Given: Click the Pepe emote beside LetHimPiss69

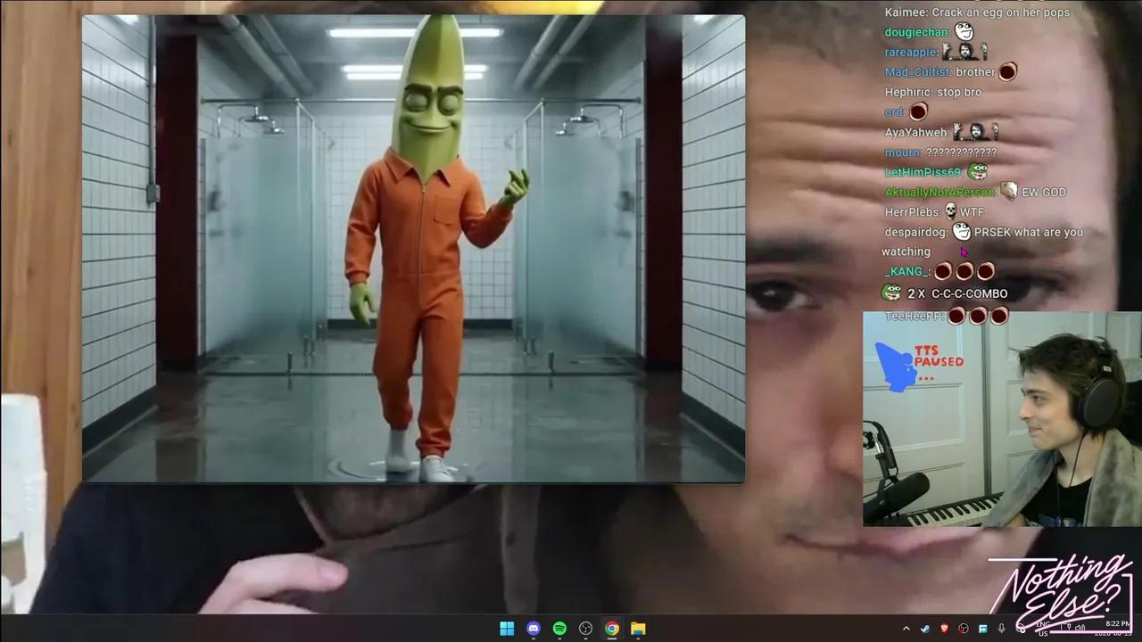Looking at the screenshot, I should [x=978, y=172].
